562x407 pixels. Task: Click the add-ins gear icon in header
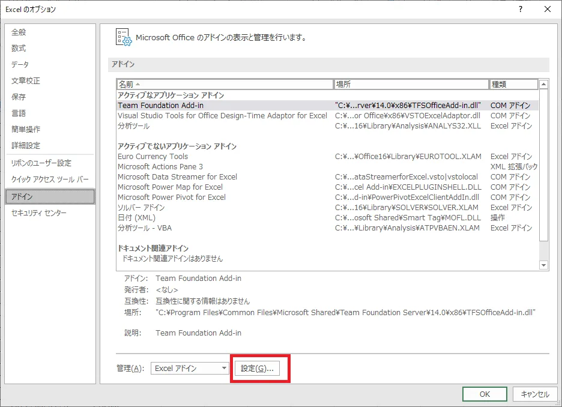click(123, 37)
